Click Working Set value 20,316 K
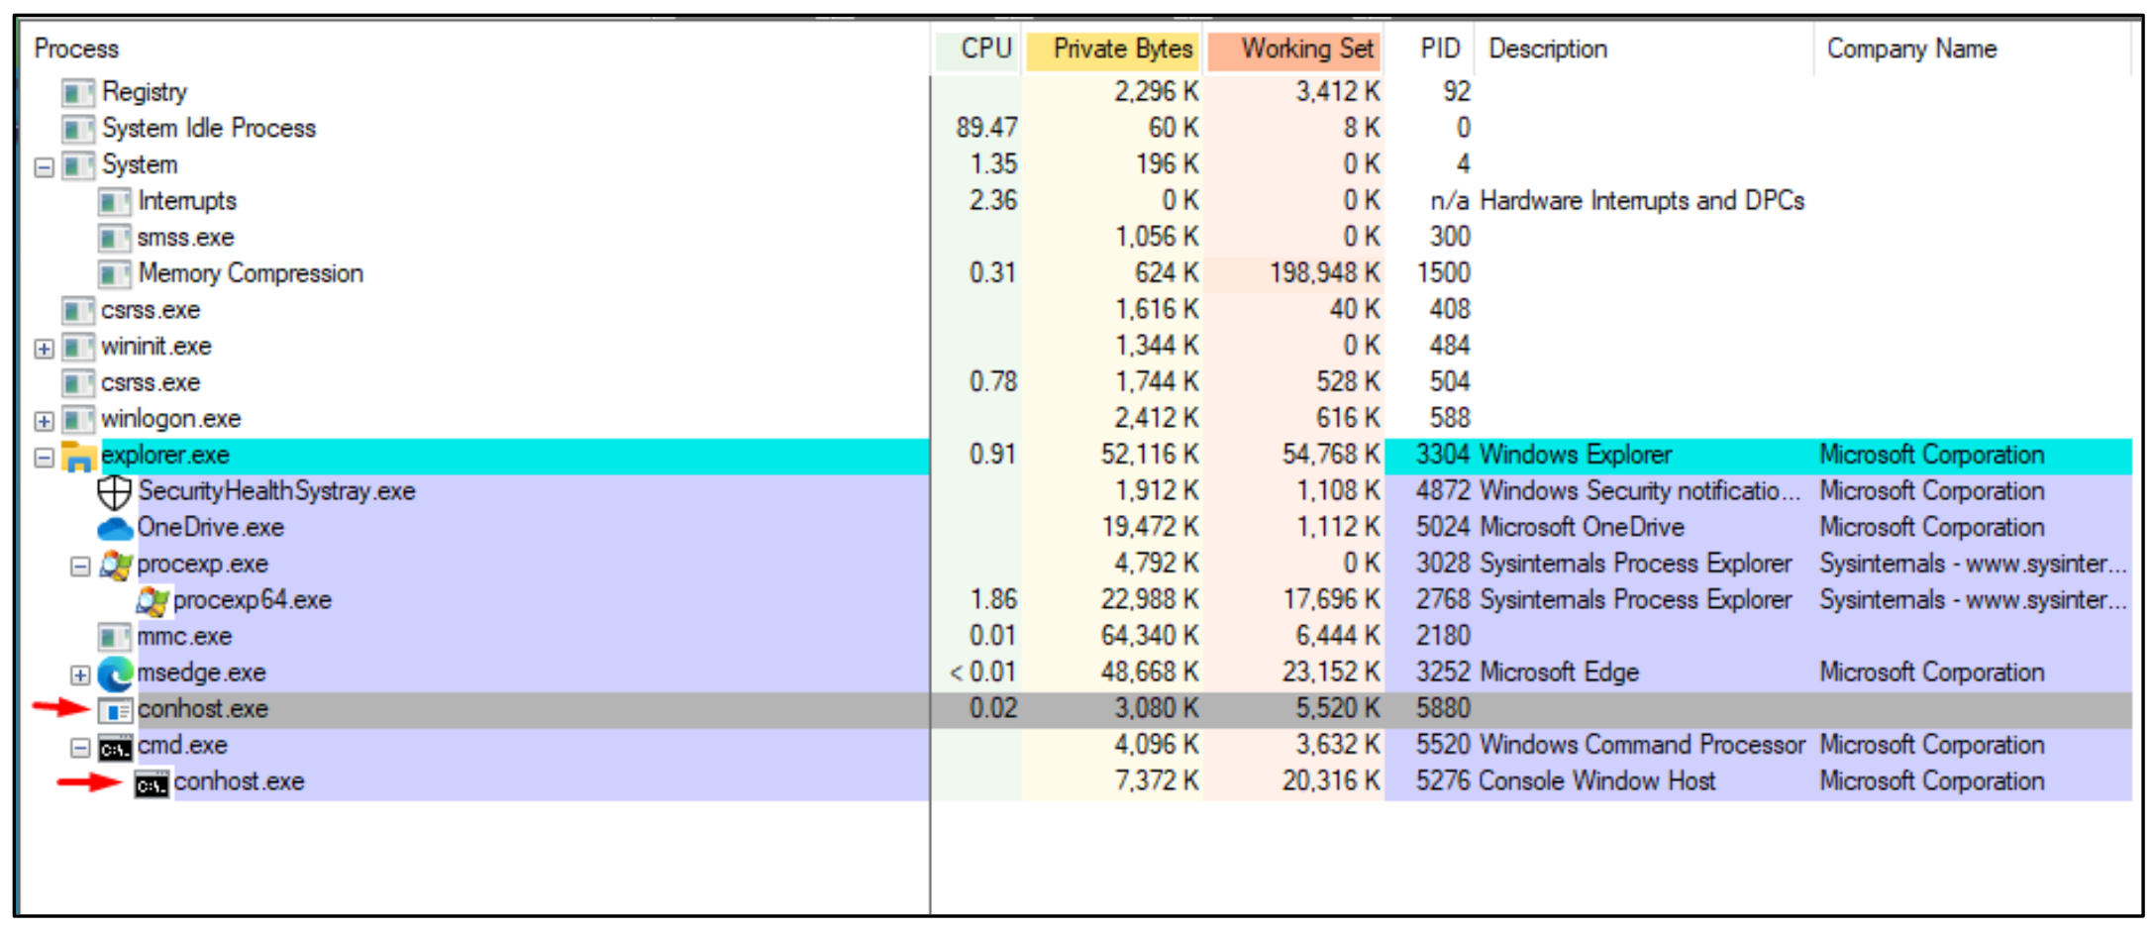Image resolution: width=2153 pixels, height=931 pixels. pos(1331,781)
